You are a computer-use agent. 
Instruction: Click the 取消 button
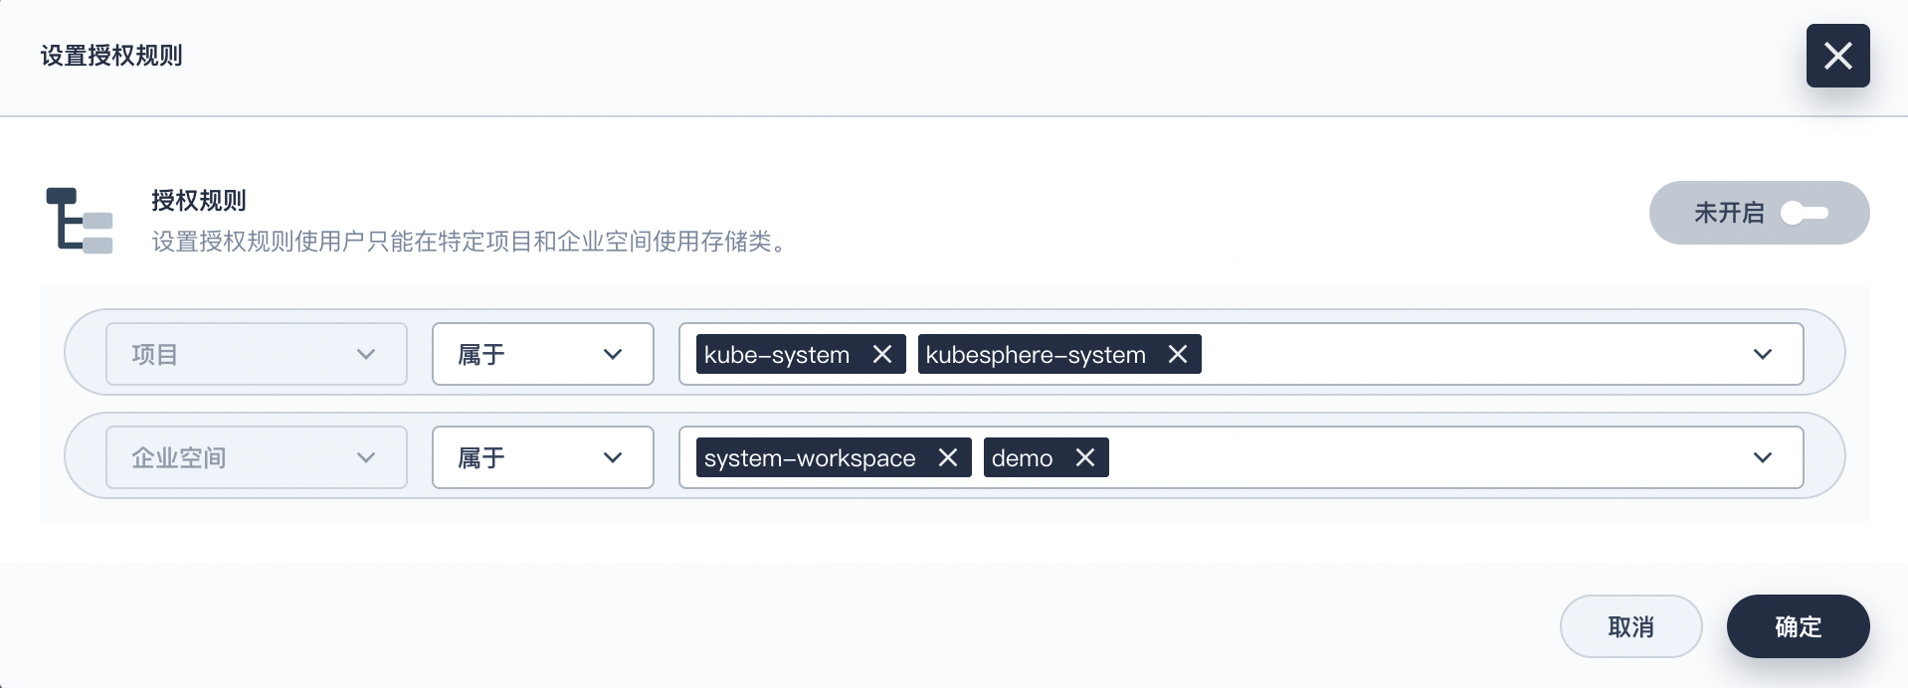pyautogui.click(x=1631, y=626)
